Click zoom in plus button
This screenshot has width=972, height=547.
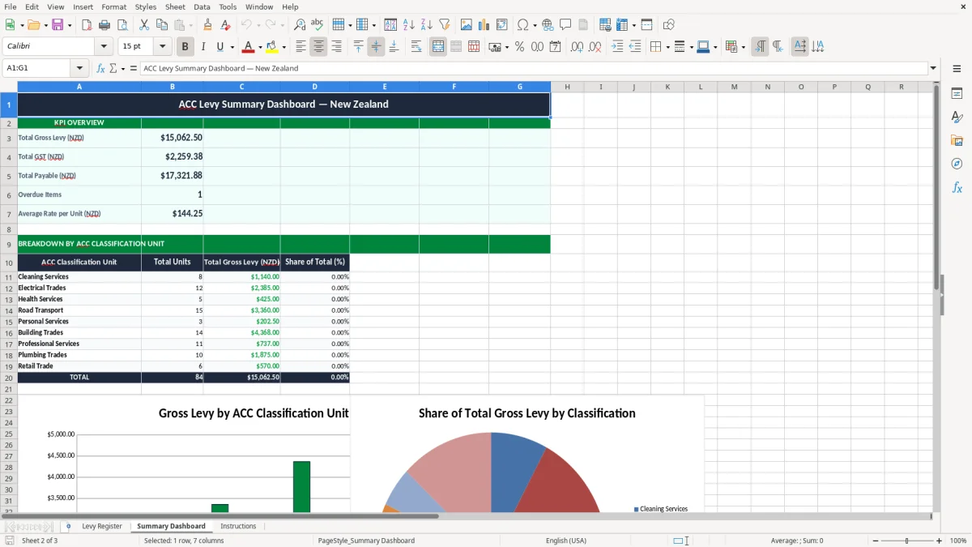[x=940, y=541]
